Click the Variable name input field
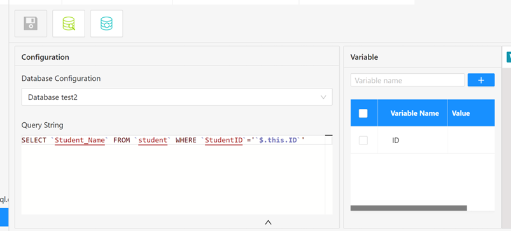Viewport: 511px width, 231px height. click(x=408, y=80)
